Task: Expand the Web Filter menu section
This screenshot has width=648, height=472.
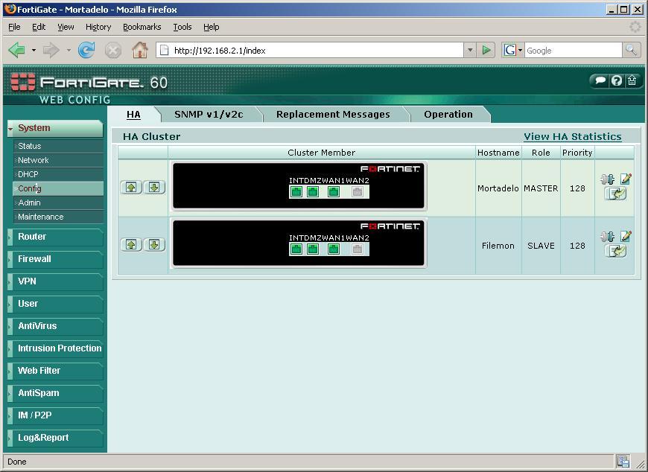Action: (x=55, y=371)
